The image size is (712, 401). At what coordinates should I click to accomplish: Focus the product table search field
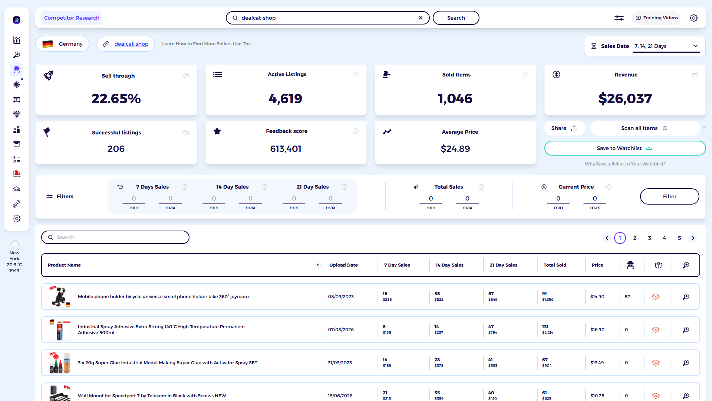[x=115, y=237]
